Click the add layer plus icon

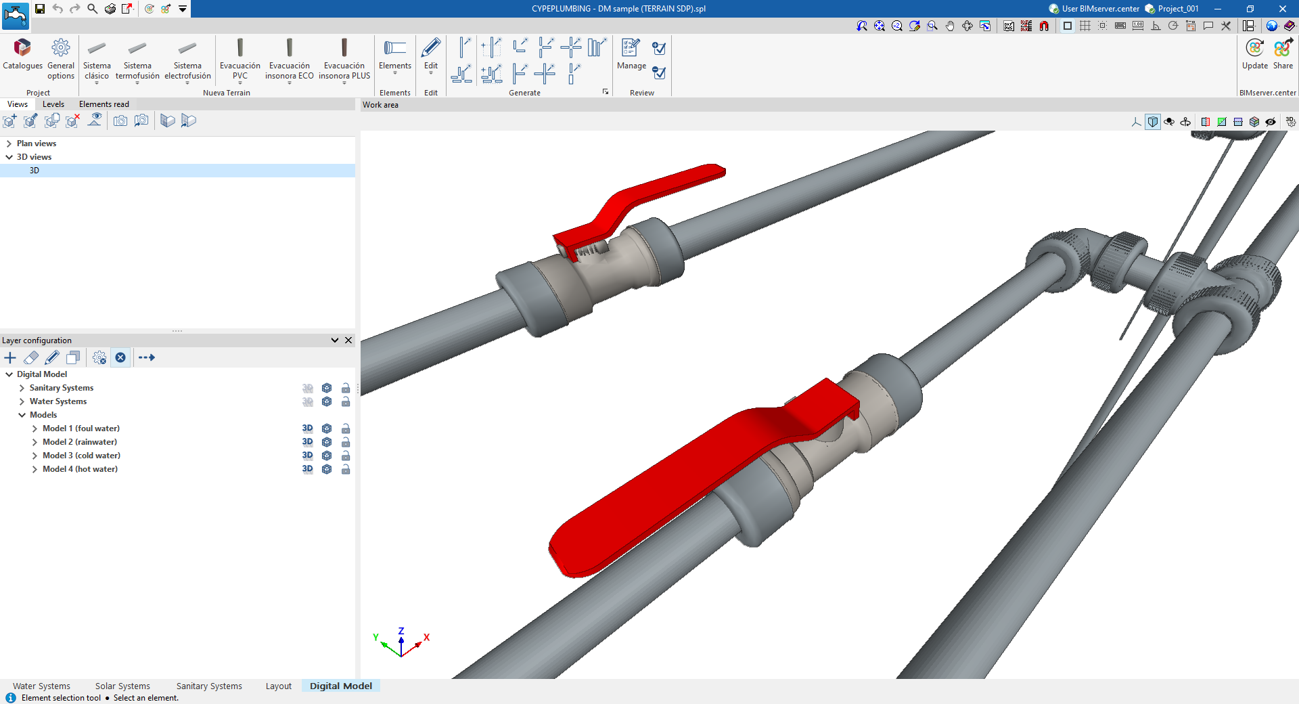tap(10, 357)
